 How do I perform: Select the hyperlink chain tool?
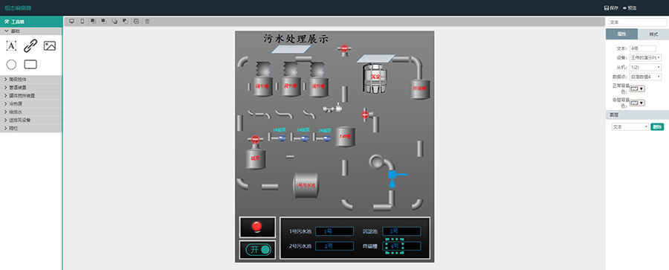tap(30, 45)
